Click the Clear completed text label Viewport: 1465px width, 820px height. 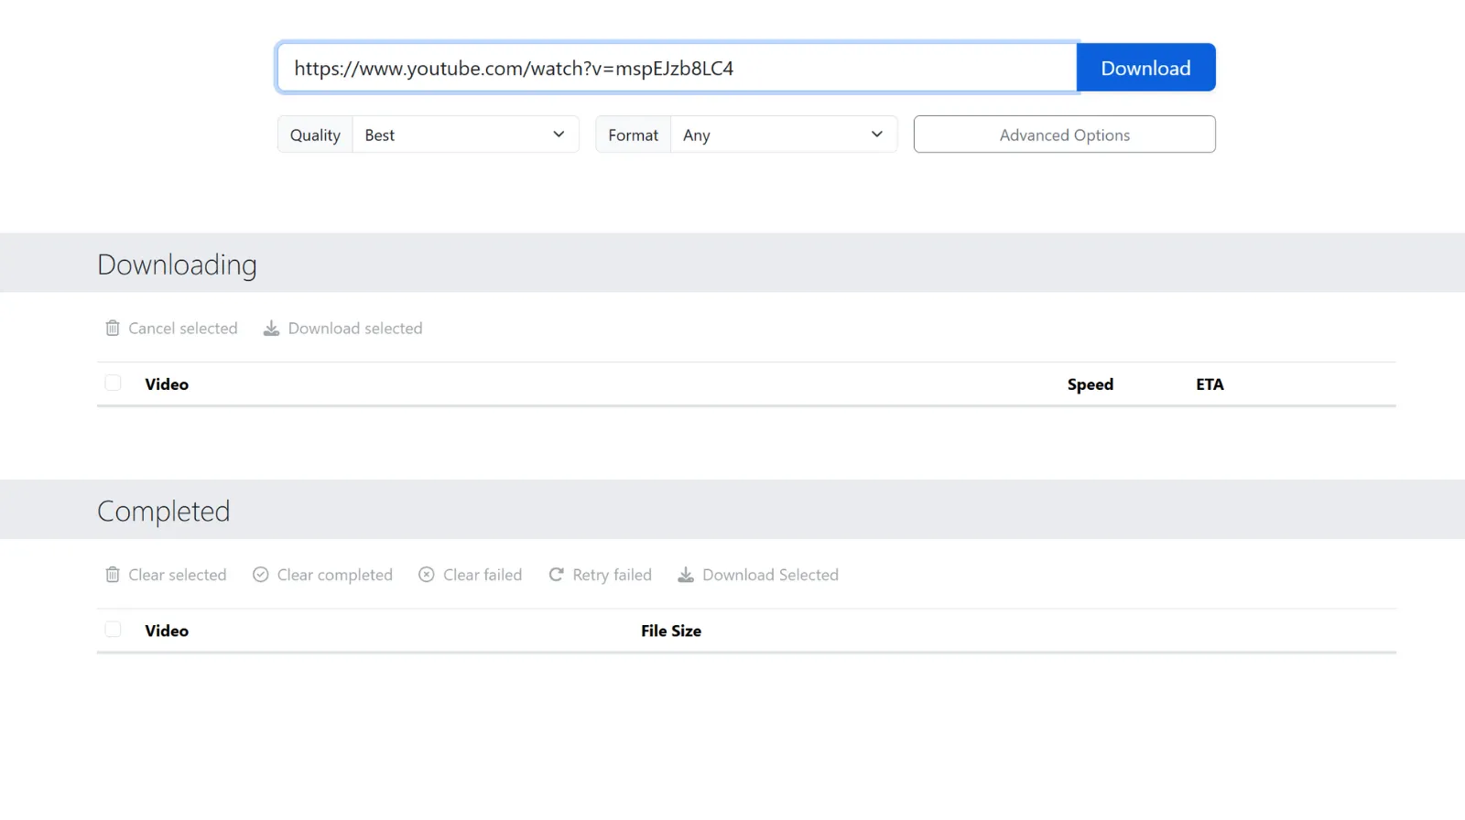pos(334,575)
